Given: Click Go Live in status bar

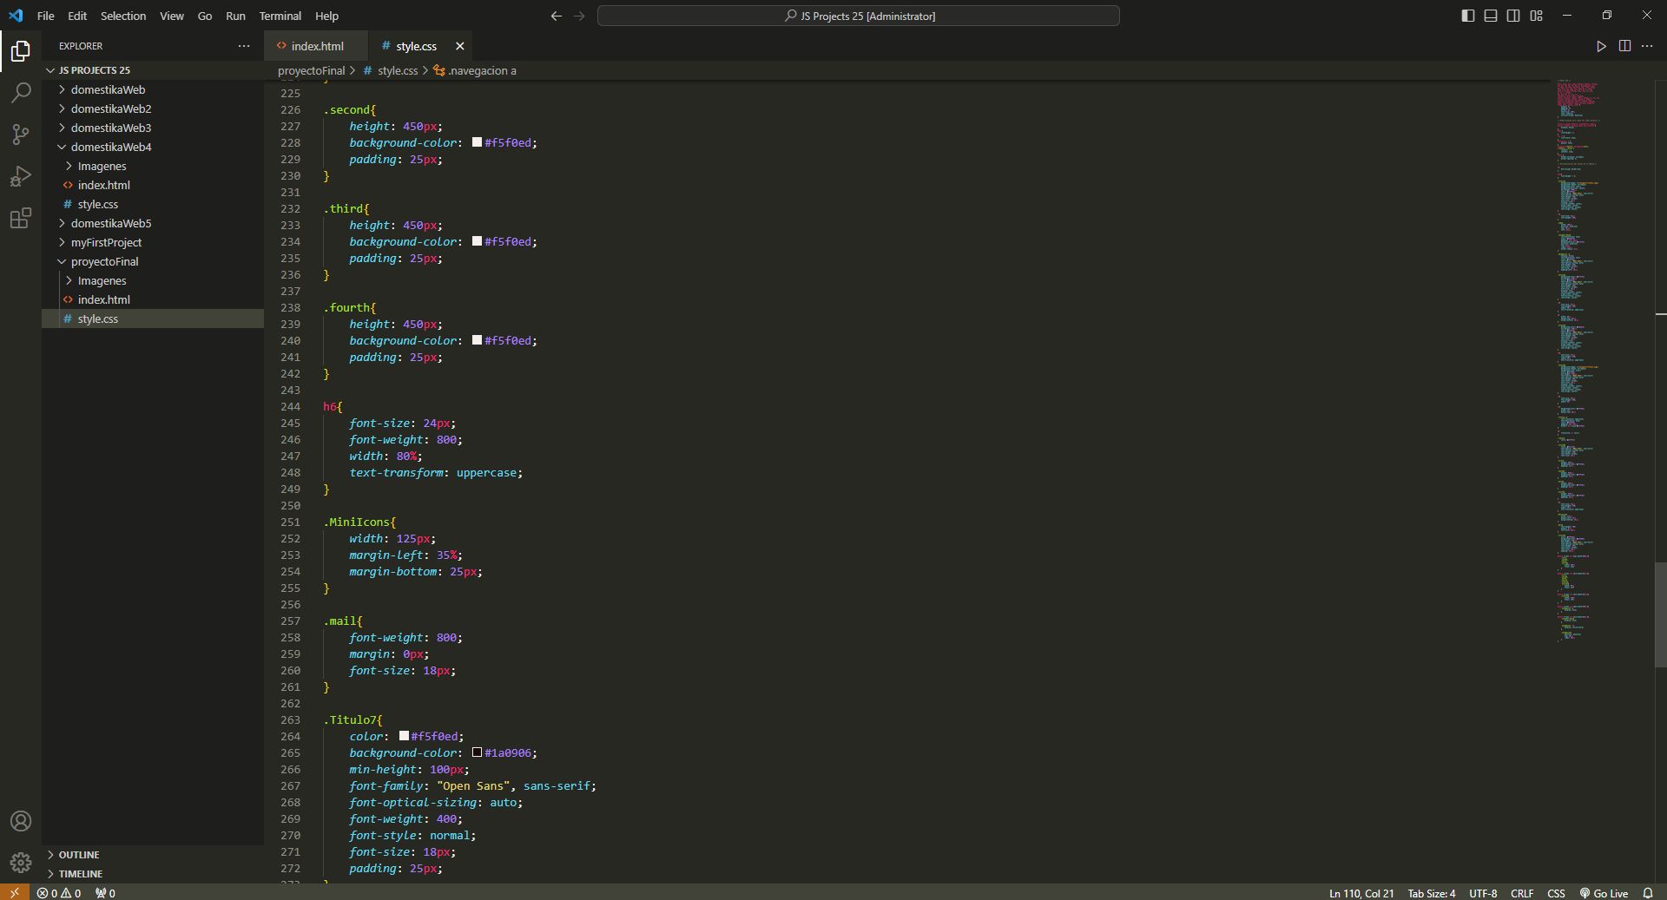Looking at the screenshot, I should point(1604,893).
